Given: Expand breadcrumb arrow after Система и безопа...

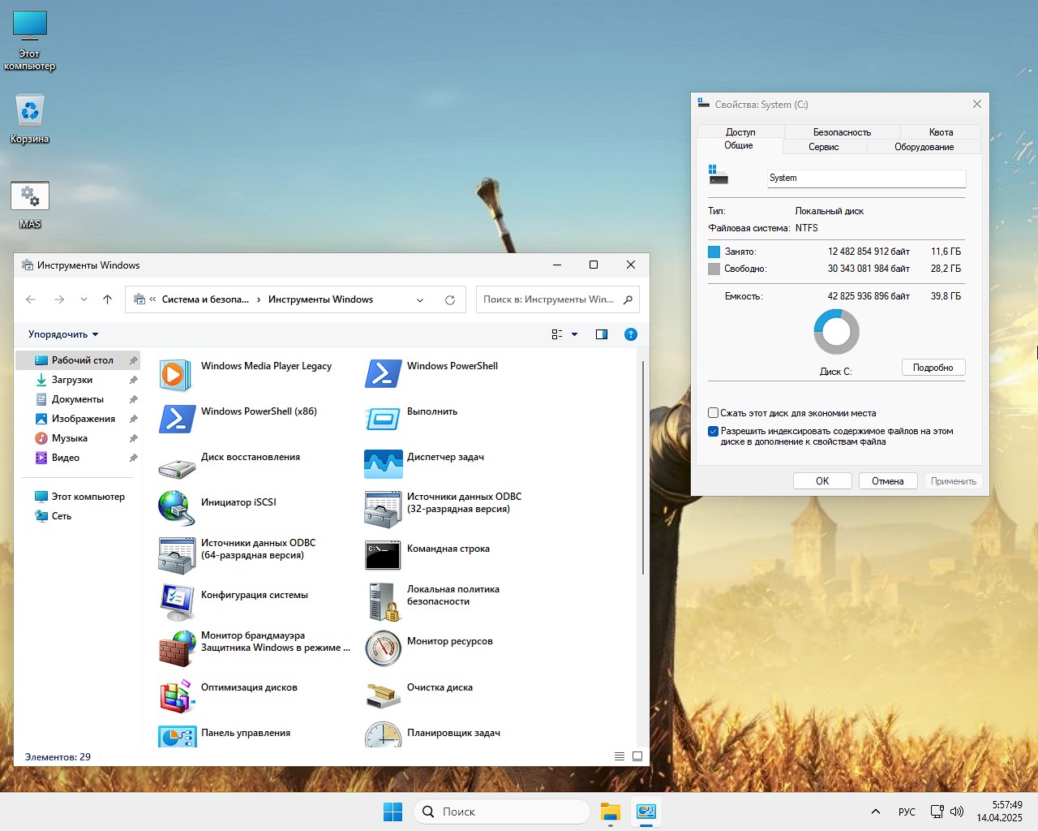Looking at the screenshot, I should 259,299.
